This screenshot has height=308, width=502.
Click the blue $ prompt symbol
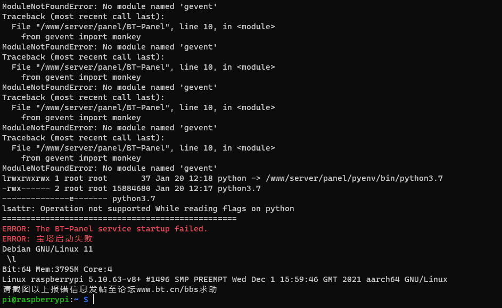coord(86,299)
